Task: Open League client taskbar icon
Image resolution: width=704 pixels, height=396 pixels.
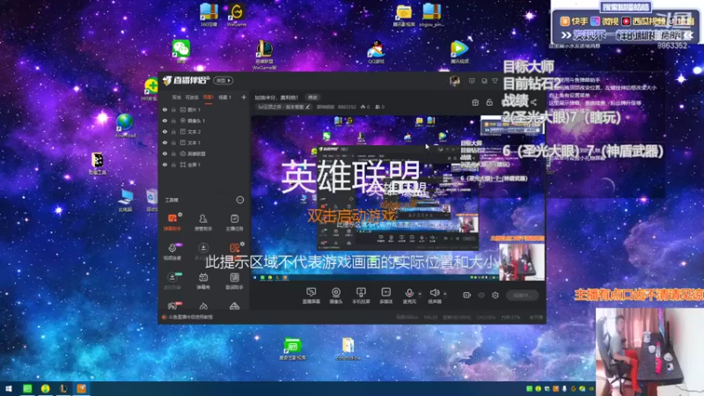Action: click(x=63, y=389)
